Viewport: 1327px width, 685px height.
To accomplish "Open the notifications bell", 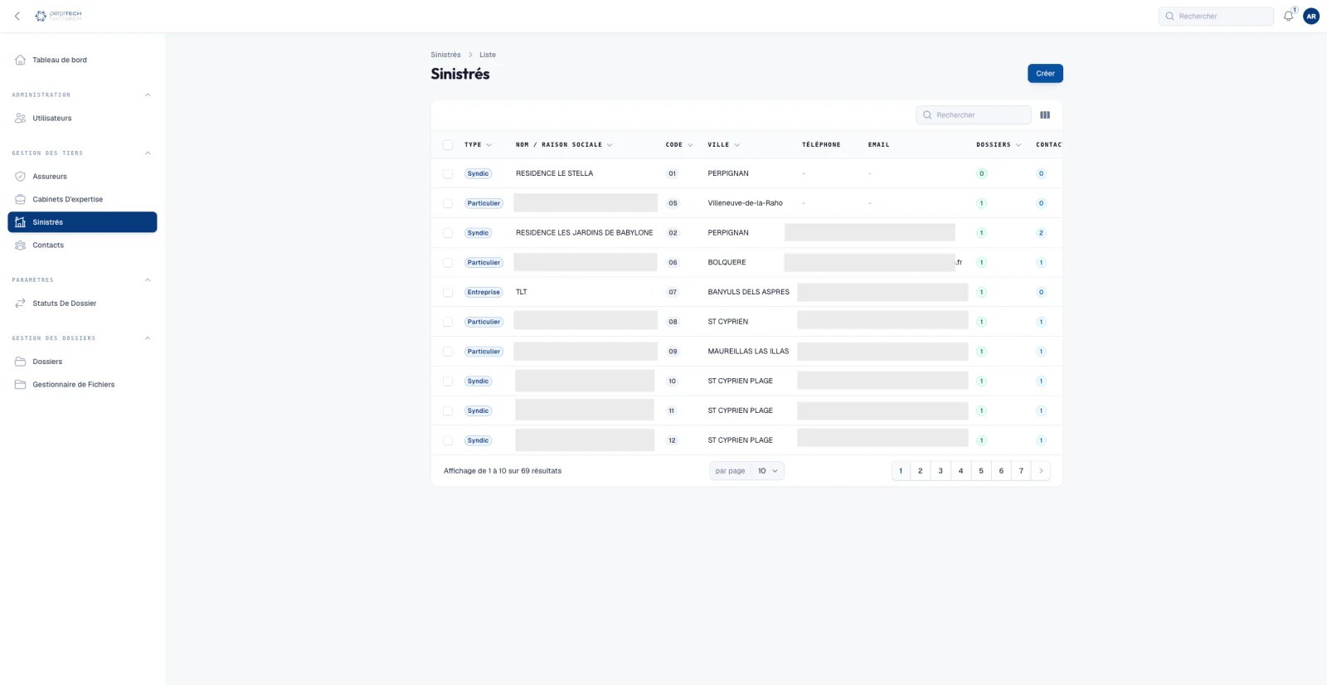I will coord(1288,16).
